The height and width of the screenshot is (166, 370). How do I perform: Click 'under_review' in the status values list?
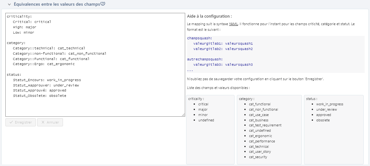[326, 109]
